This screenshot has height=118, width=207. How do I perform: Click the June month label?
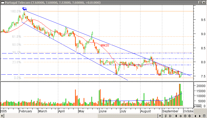pos(103,111)
